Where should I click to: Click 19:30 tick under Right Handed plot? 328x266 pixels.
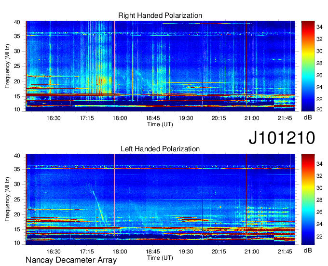(x=186, y=118)
